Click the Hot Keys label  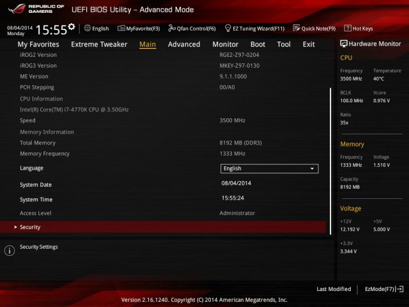click(x=362, y=28)
